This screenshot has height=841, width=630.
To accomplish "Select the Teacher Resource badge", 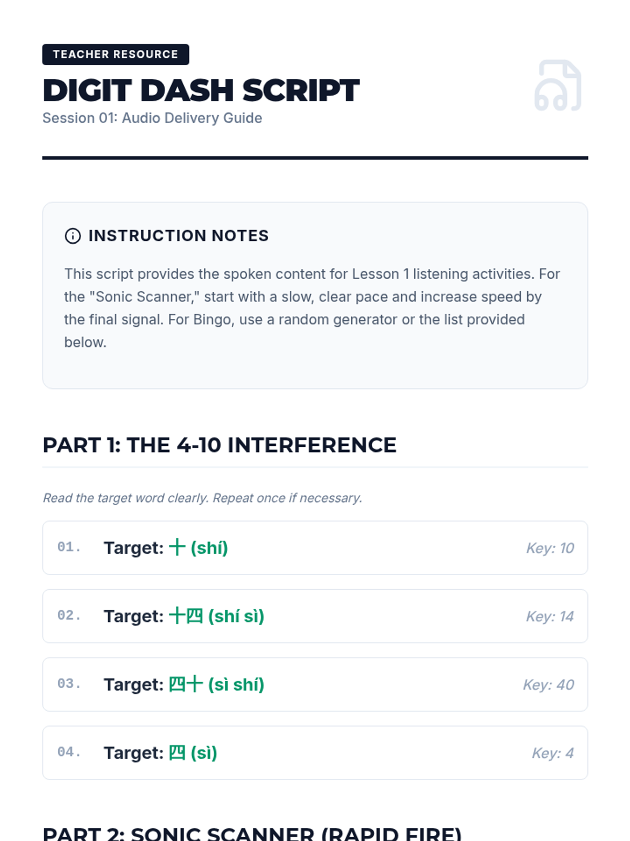I will (x=115, y=54).
